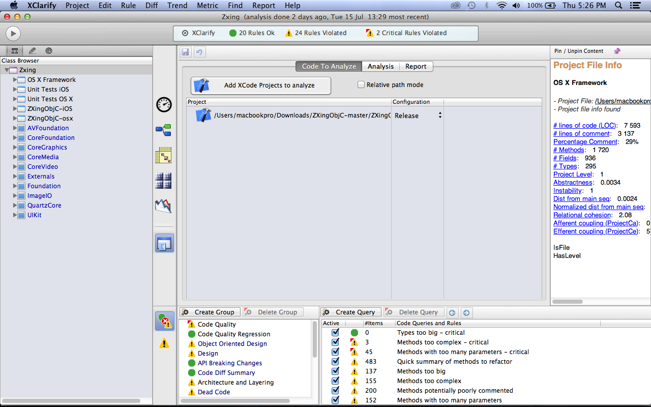Click the search icon in class browser

(49, 51)
